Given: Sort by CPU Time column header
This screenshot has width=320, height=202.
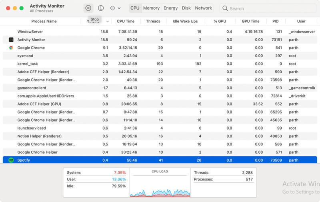Looking at the screenshot, I should (x=126, y=21).
